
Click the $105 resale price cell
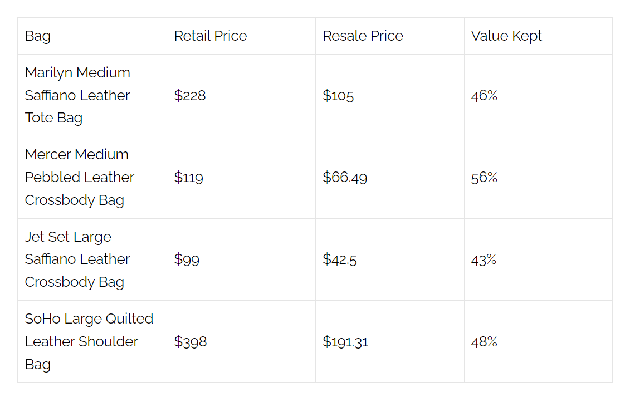tap(338, 96)
